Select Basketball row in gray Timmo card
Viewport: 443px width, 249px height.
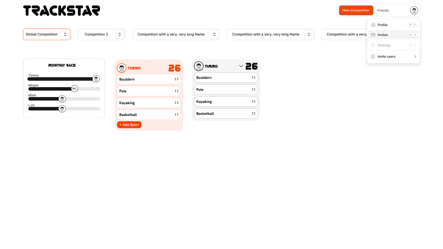[x=226, y=113]
